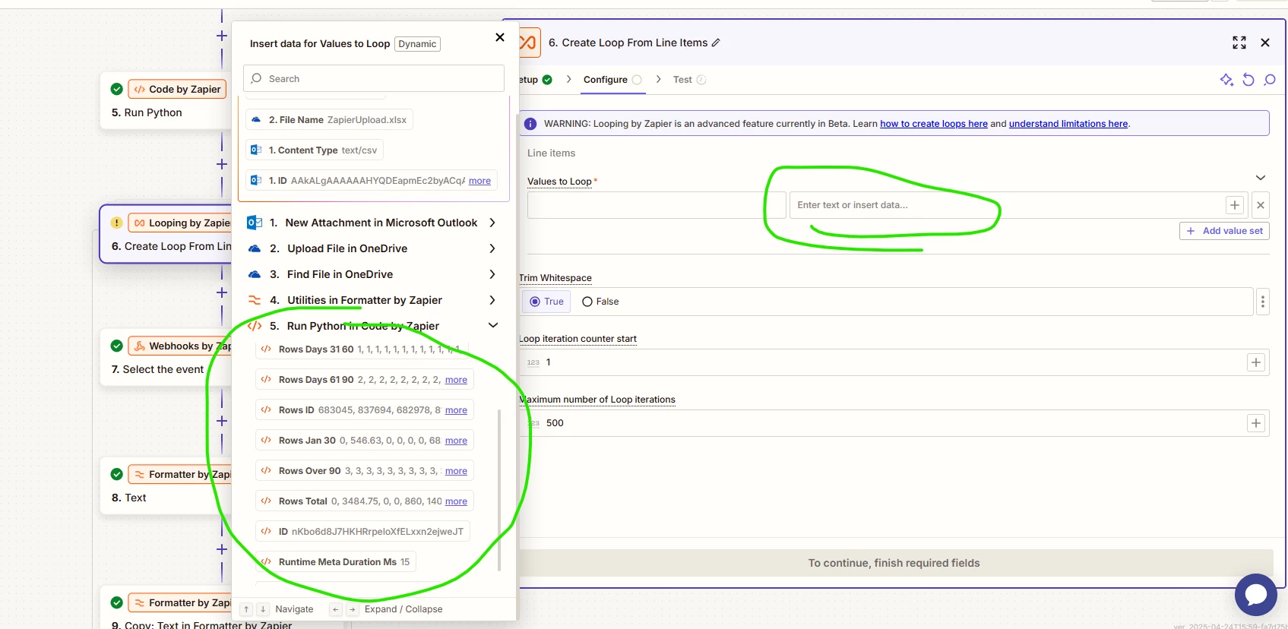The width and height of the screenshot is (1288, 629).
Task: Remove the Values to Loop row
Action: [1261, 205]
